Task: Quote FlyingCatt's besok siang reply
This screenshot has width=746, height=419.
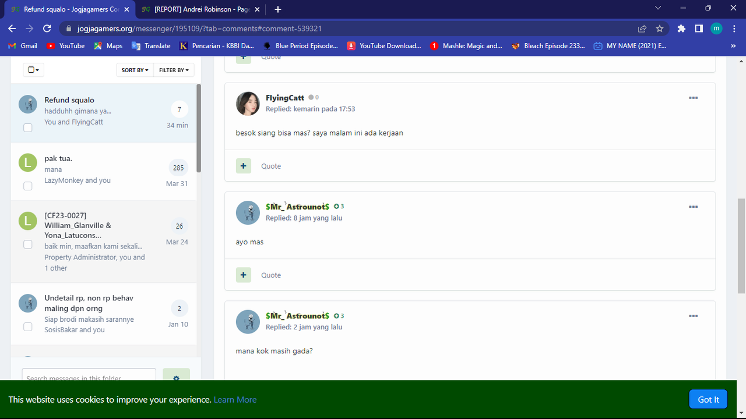Action: tap(271, 166)
